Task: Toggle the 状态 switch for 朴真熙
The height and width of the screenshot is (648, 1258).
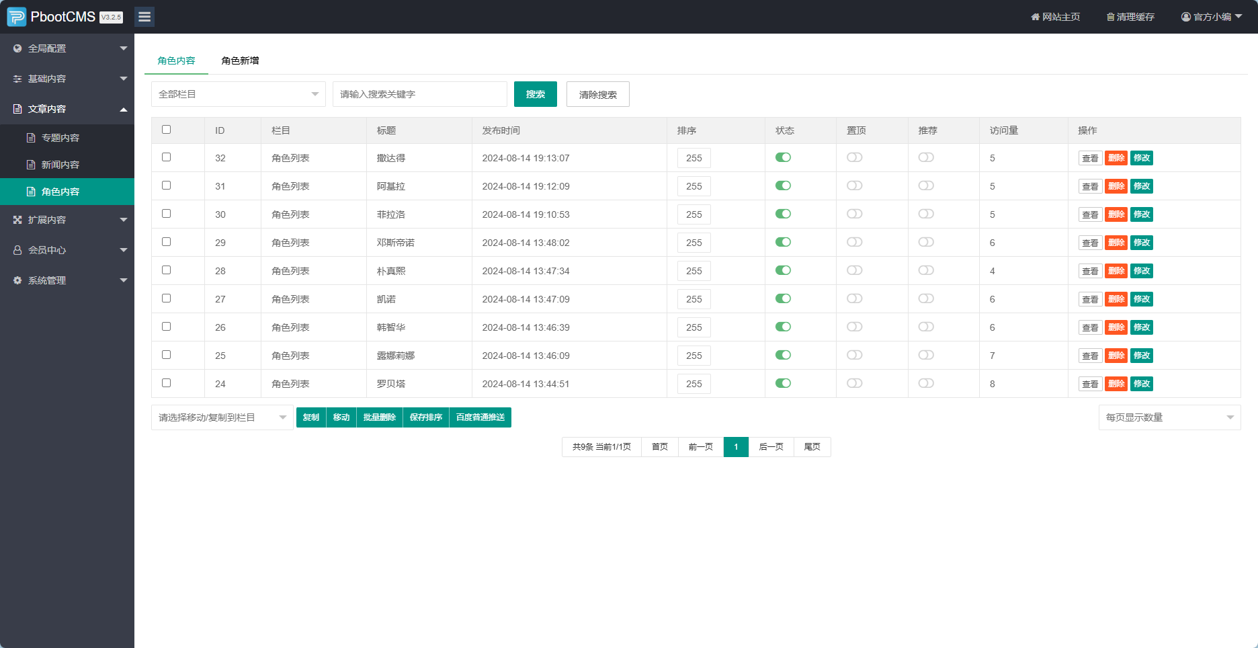Action: click(783, 270)
